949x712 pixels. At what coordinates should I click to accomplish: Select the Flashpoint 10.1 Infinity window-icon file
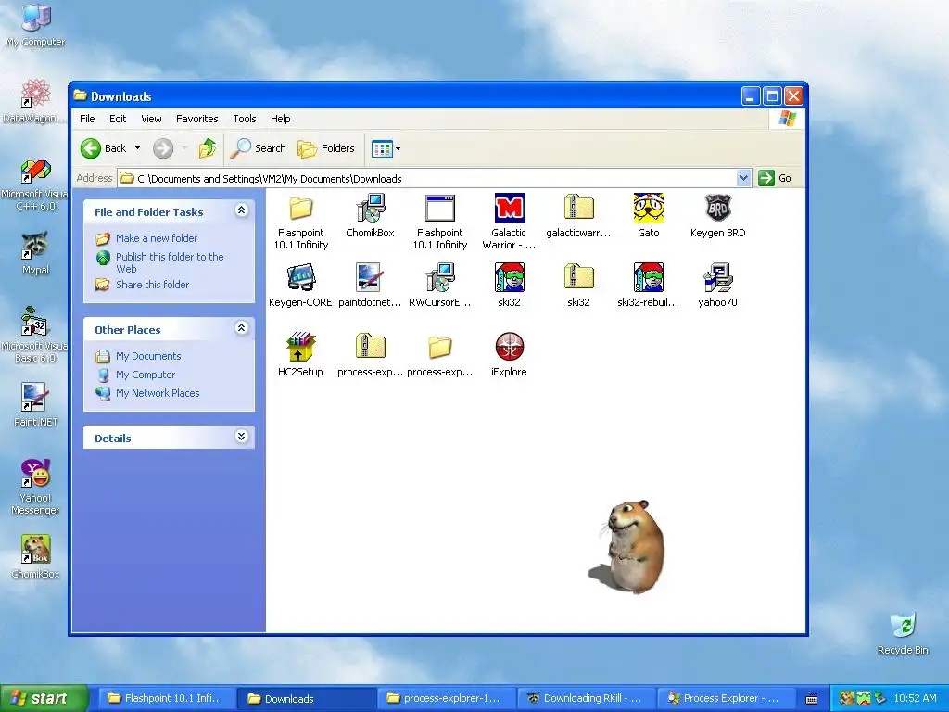pos(440,209)
